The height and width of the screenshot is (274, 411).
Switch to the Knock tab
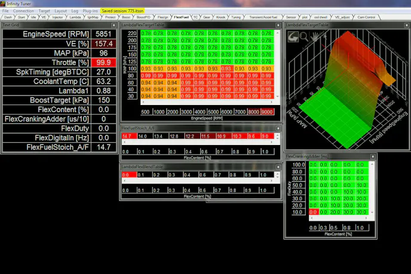(x=220, y=17)
